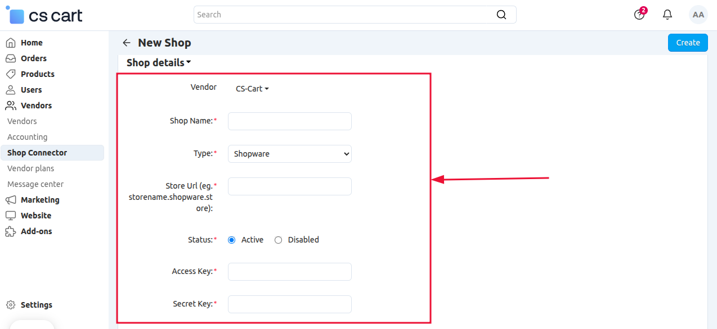The height and width of the screenshot is (329, 717).
Task: Select the Users icon in sidebar
Action: click(10, 89)
